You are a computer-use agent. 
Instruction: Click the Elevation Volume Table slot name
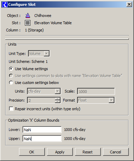[53, 23]
